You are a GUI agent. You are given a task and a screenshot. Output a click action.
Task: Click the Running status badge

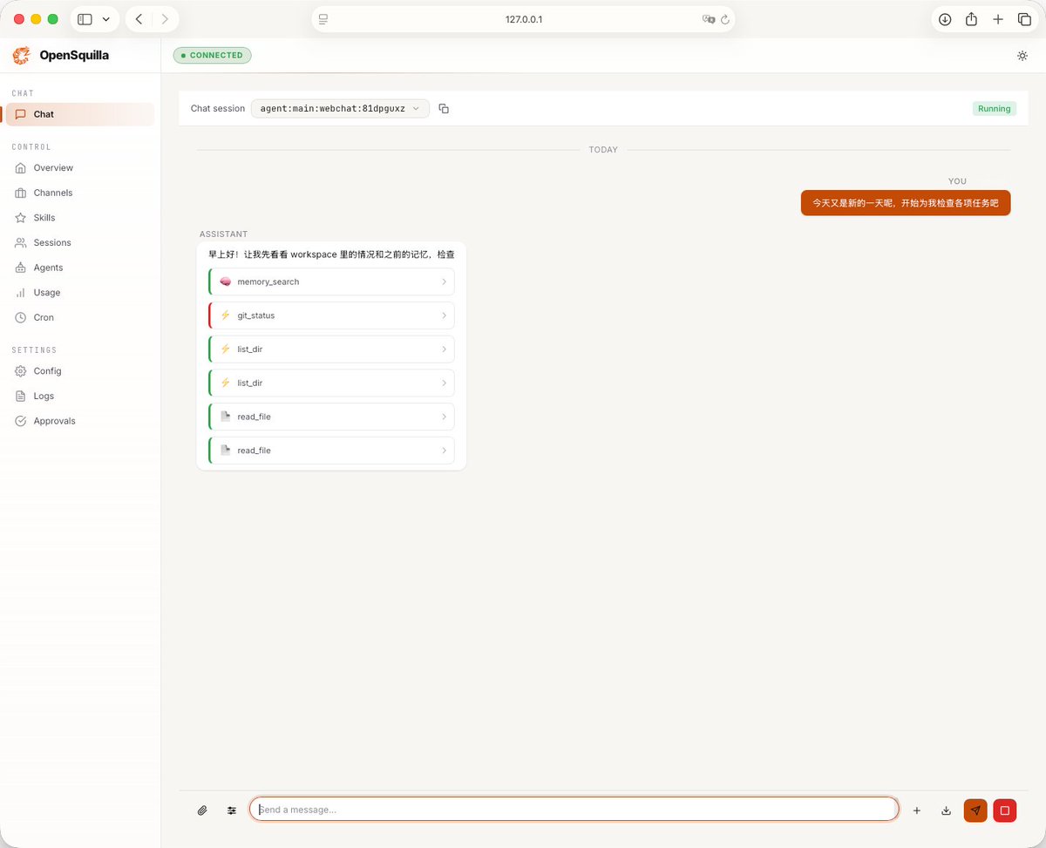click(x=995, y=109)
